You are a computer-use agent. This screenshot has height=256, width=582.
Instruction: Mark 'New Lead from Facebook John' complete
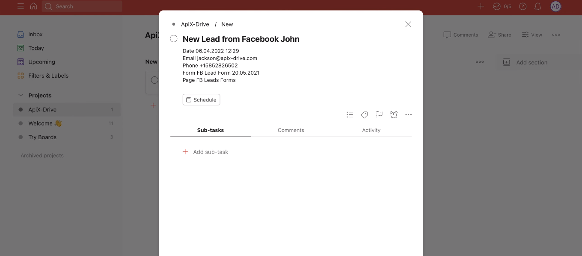(174, 38)
